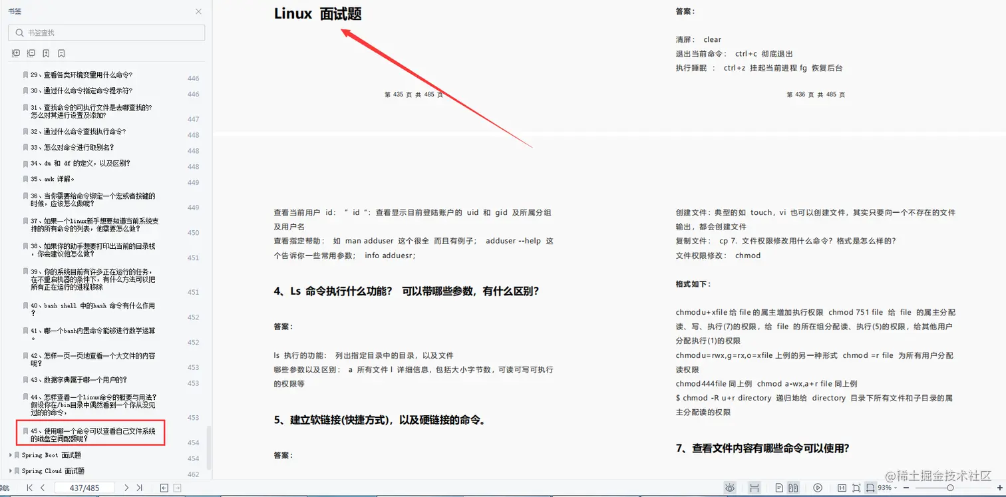Switch to single page view
Viewport: 1006px width, 497px height.
[780, 488]
